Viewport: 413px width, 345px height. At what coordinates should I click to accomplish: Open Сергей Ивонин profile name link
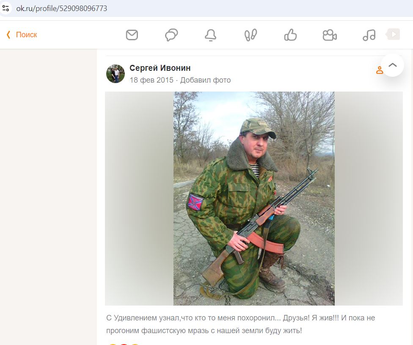click(160, 68)
